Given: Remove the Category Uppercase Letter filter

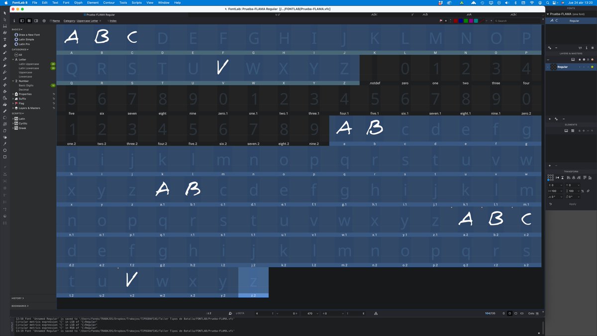Looking at the screenshot, I should [x=100, y=21].
